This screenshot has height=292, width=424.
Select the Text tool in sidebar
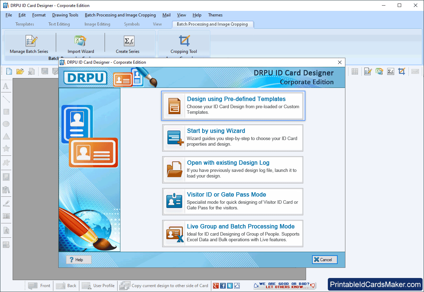click(6, 86)
